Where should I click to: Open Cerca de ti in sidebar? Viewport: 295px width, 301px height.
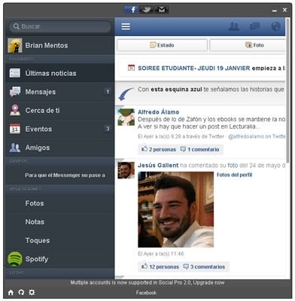point(60,111)
